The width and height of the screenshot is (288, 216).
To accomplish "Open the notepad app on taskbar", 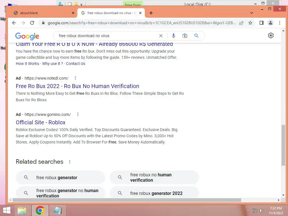I will (57, 210).
